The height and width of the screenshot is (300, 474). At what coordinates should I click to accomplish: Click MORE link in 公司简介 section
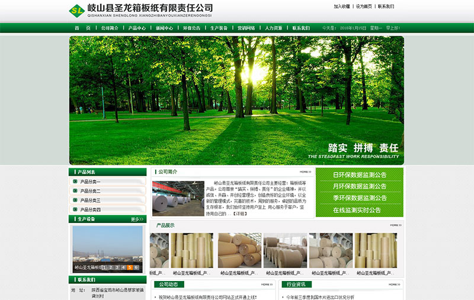click(305, 172)
